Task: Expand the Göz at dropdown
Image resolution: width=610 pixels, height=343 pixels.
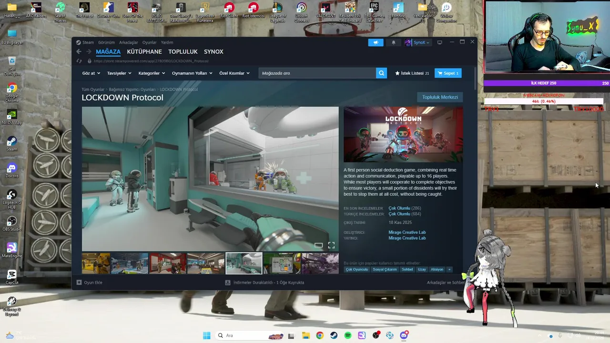Action: (91, 73)
